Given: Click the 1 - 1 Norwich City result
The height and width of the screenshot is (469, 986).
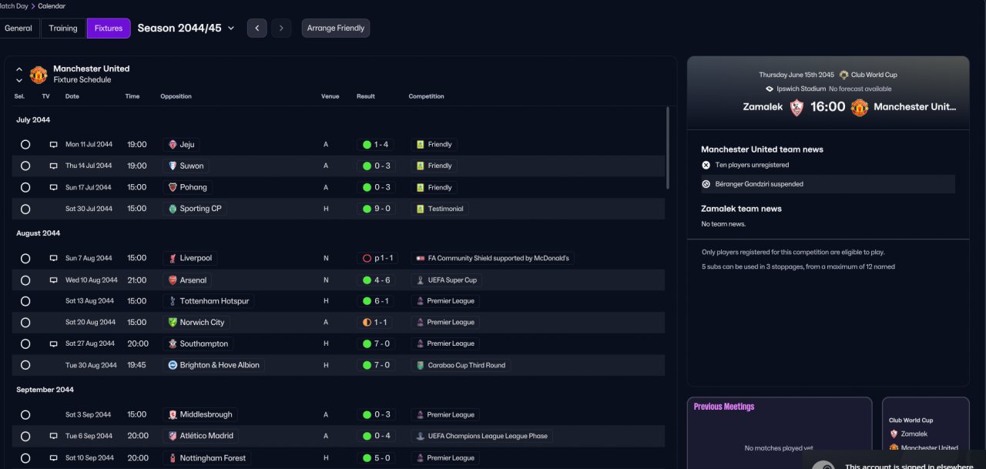Looking at the screenshot, I should tap(376, 323).
